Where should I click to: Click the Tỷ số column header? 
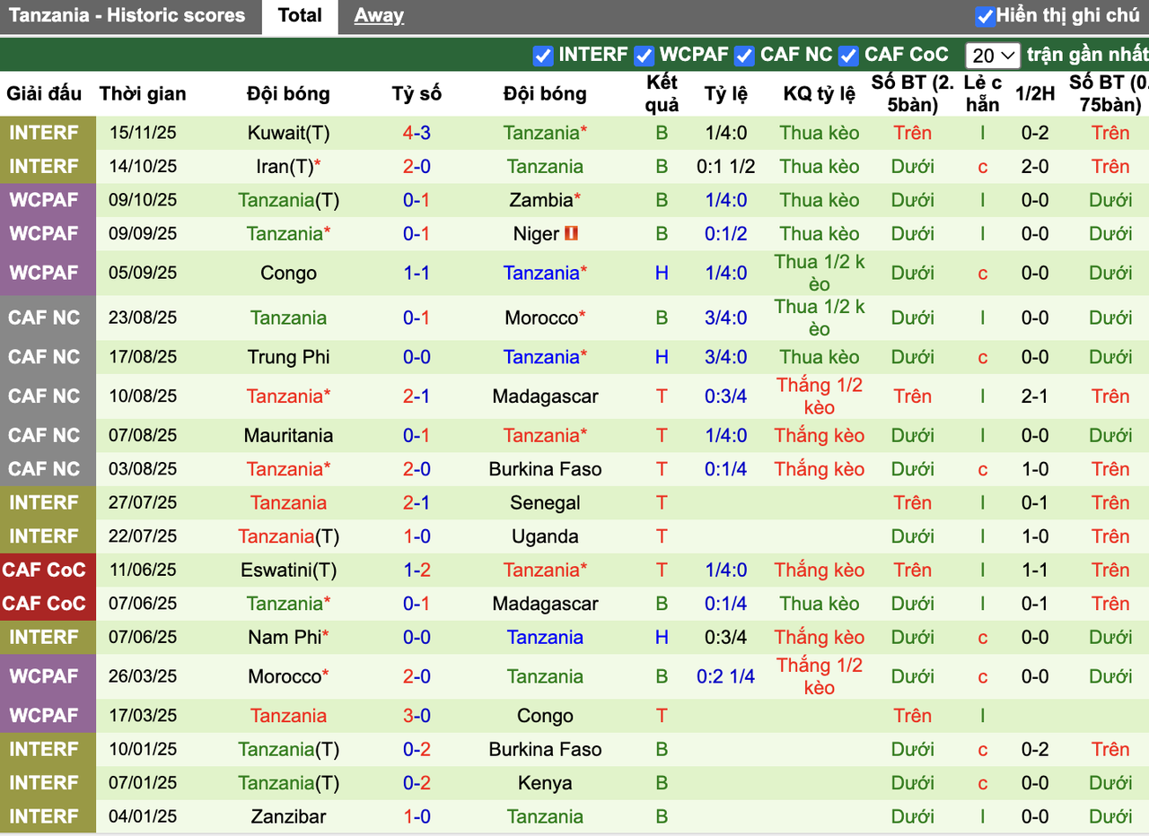pyautogui.click(x=417, y=93)
